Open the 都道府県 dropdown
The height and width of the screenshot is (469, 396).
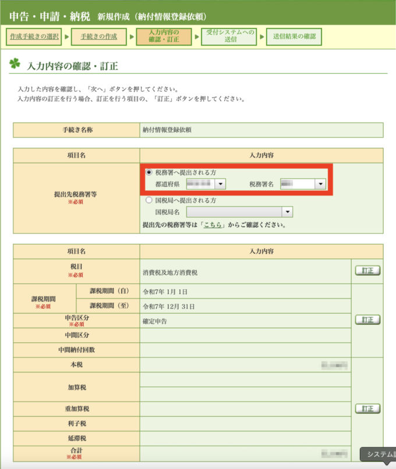[x=206, y=184]
